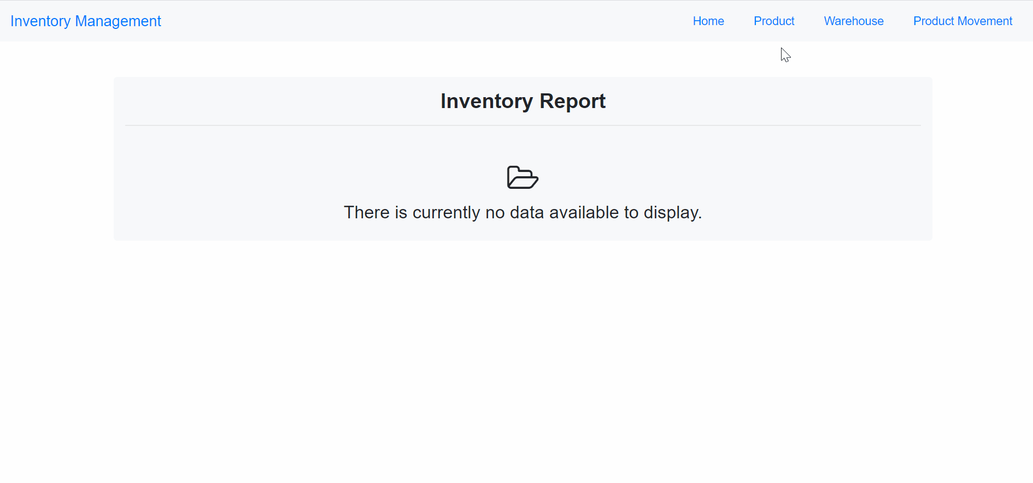Click the word 'Product' in Product Movement
The image size is (1033, 483).
tap(934, 21)
